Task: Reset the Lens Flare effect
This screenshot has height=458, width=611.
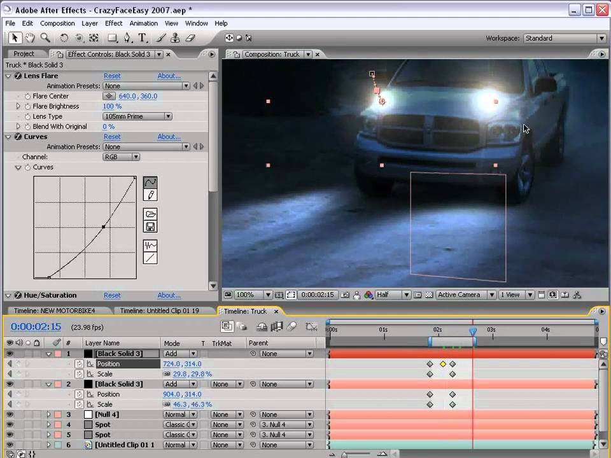Action: (x=112, y=76)
